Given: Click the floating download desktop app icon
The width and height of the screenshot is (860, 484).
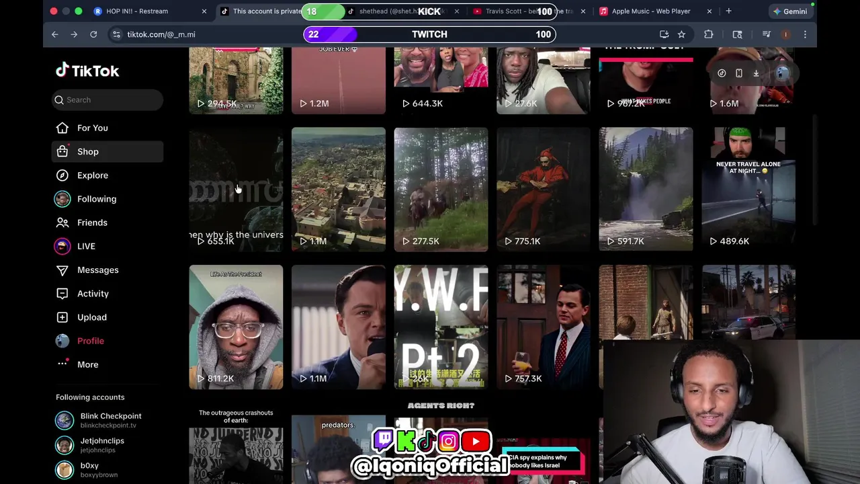Looking at the screenshot, I should tap(756, 73).
